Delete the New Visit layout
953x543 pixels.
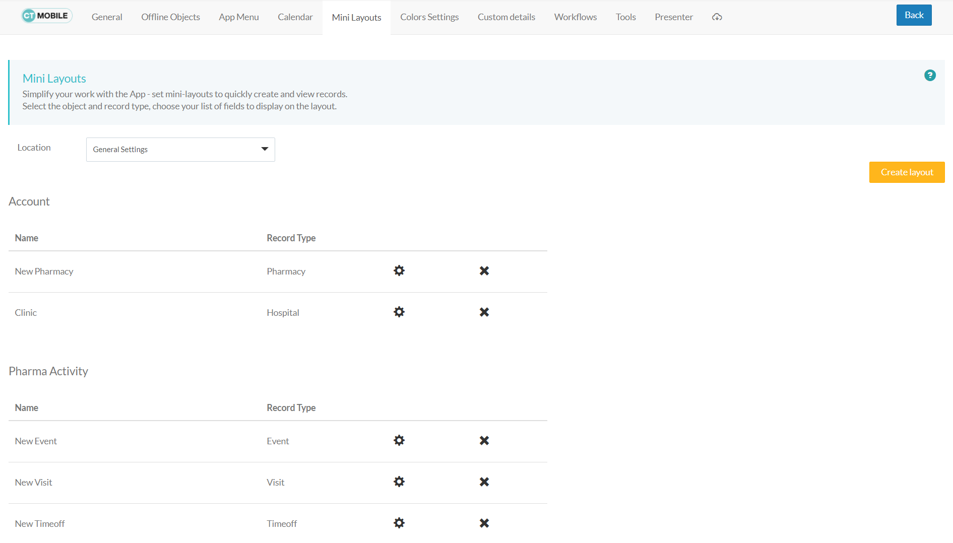point(484,482)
